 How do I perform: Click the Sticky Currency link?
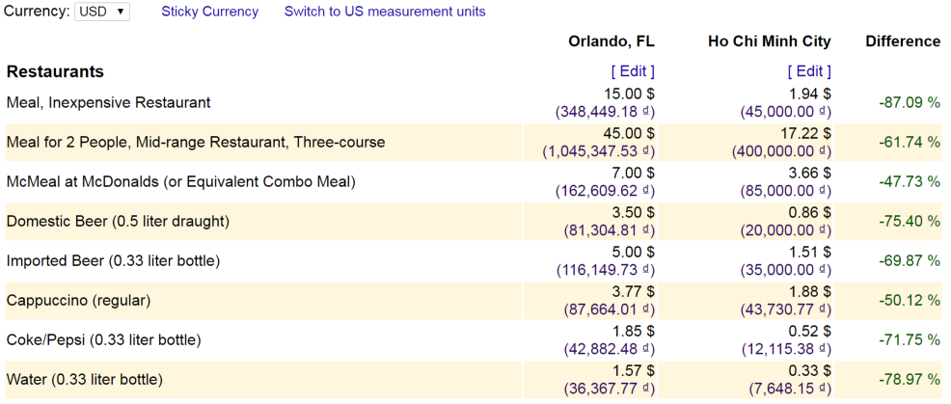coord(210,12)
